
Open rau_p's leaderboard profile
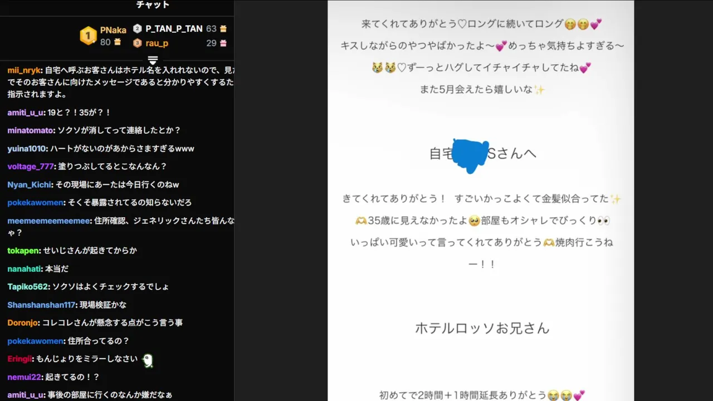pos(157,43)
